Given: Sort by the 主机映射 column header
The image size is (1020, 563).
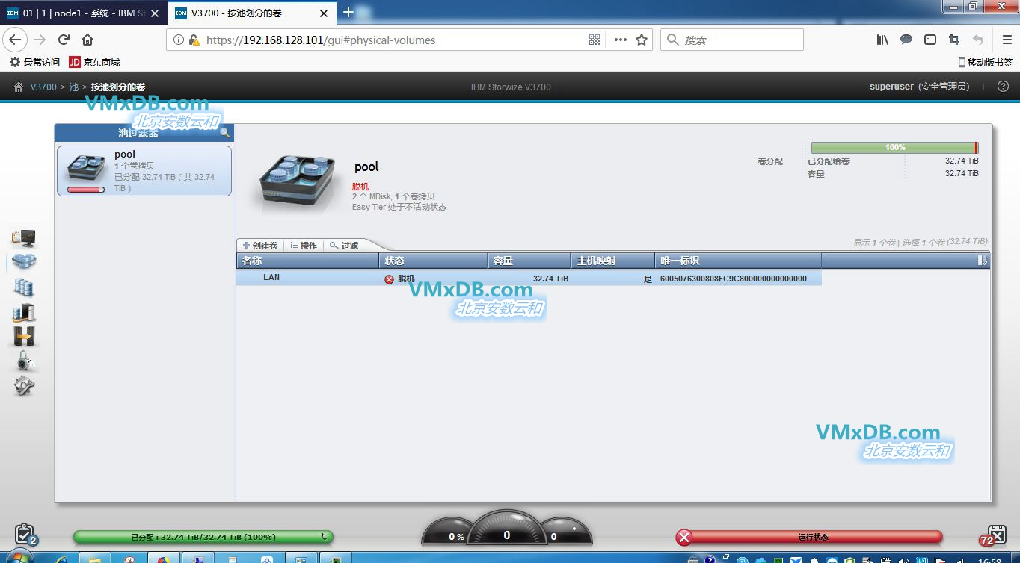Looking at the screenshot, I should (613, 261).
